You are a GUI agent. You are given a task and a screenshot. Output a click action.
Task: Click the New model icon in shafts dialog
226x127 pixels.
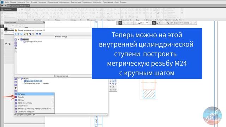pyautogui.click(x=16, y=34)
